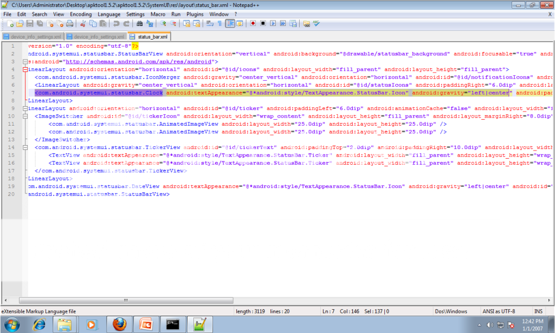
Task: Click the Save file toolbar icon
Action: tap(30, 24)
